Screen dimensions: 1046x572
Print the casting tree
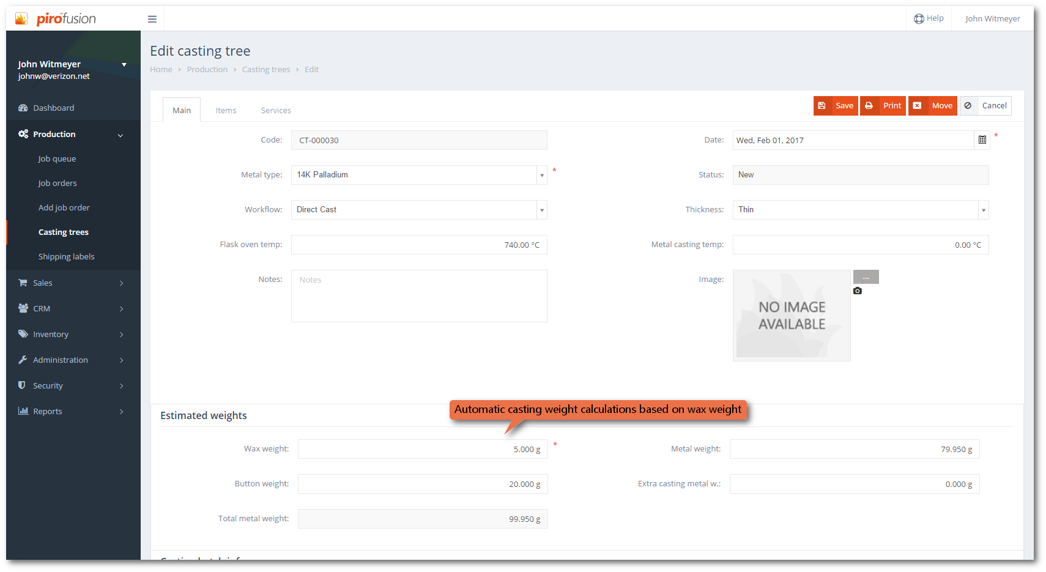pos(883,106)
